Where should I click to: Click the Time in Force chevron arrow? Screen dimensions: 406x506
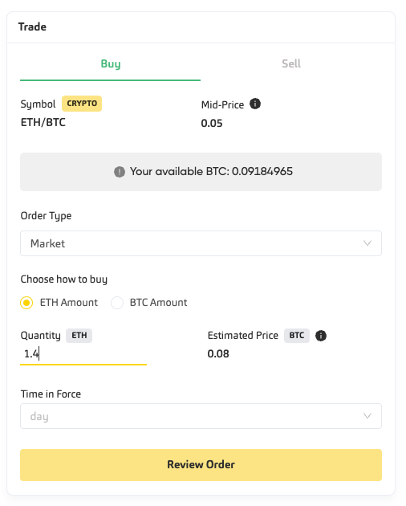[367, 416]
